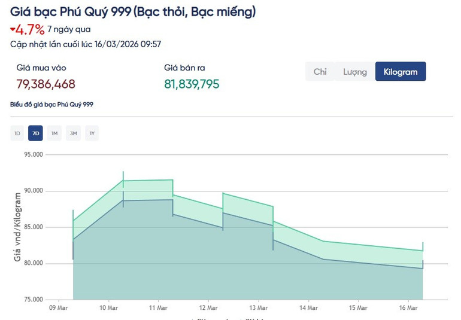The image size is (461, 320).
Task: Set chart period to 3M
Action: pyautogui.click(x=73, y=133)
